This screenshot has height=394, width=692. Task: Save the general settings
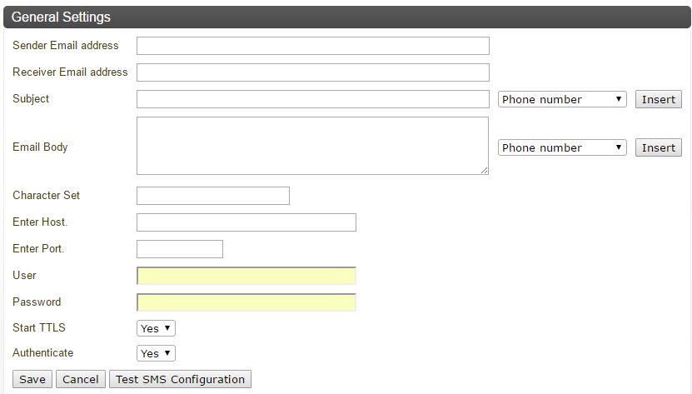pyautogui.click(x=32, y=380)
